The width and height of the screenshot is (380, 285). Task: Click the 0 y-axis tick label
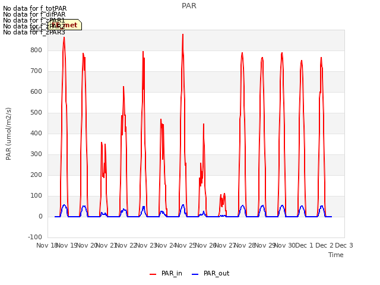click(40, 216)
